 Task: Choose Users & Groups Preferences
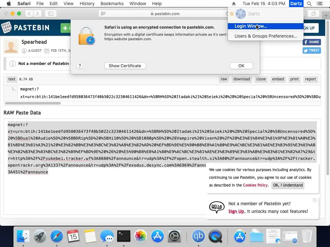[266, 36]
